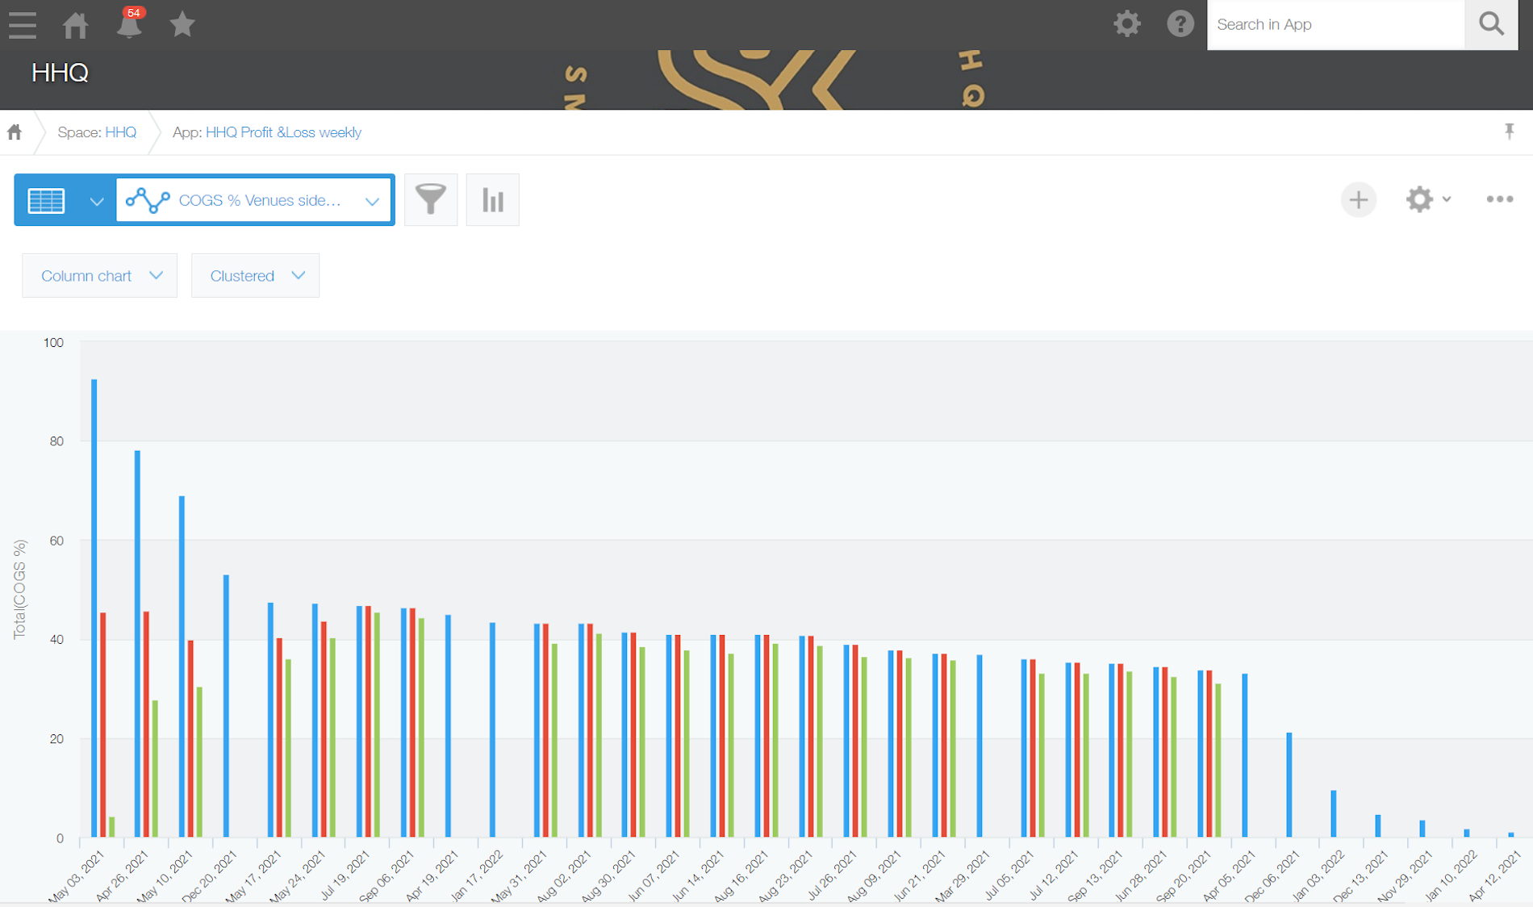
Task: Open the graph bar chart icon
Action: pyautogui.click(x=492, y=199)
